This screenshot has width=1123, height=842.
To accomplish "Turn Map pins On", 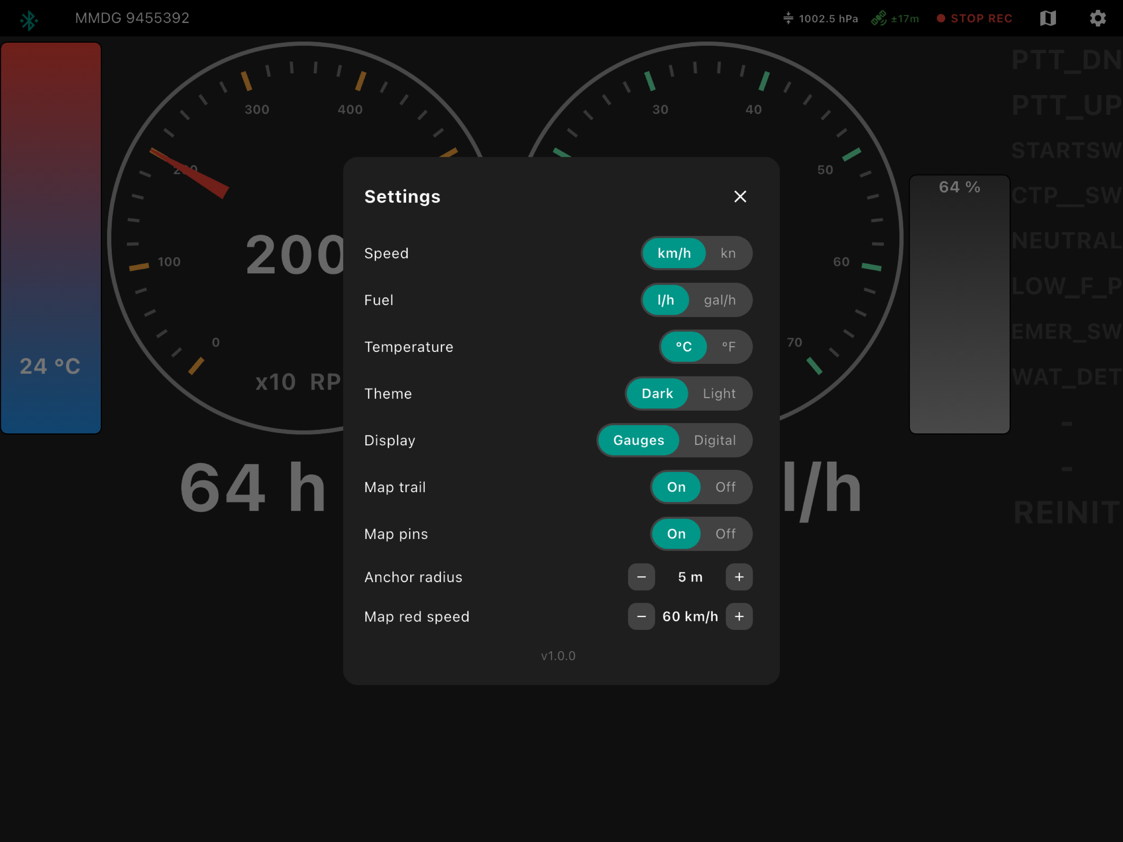I will 676,534.
